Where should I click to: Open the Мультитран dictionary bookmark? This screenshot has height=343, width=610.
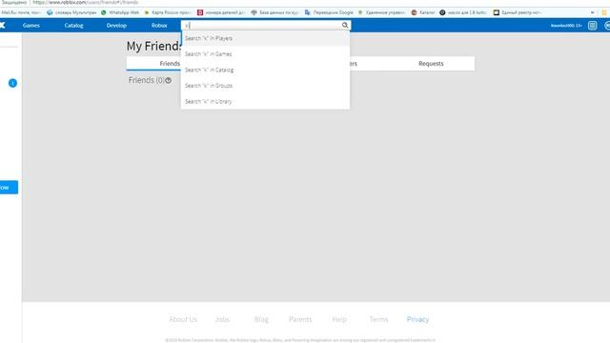[x=71, y=12]
